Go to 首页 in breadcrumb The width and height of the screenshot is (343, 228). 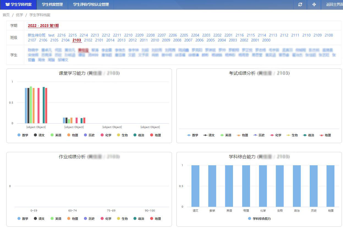6,15
